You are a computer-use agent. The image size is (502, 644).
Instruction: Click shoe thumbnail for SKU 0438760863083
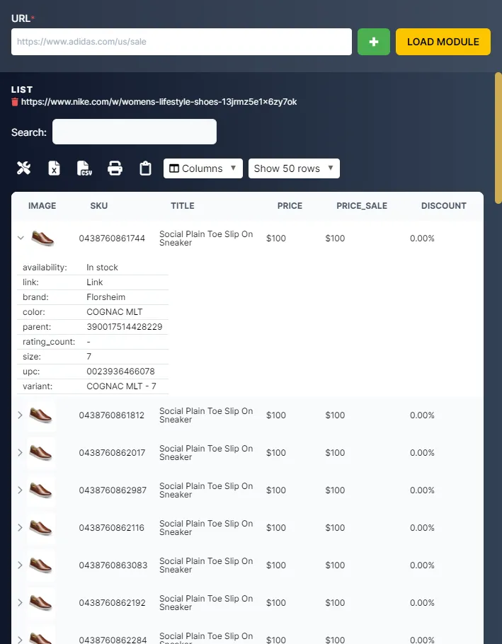point(41,565)
